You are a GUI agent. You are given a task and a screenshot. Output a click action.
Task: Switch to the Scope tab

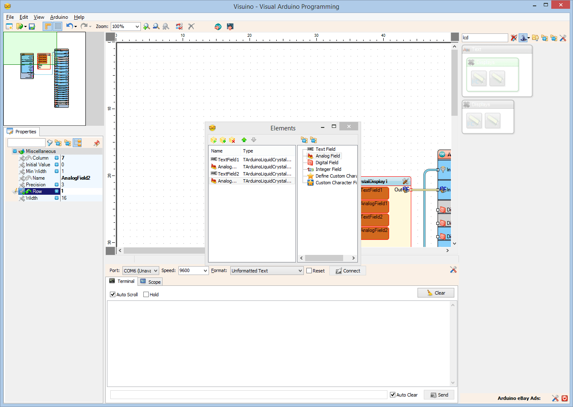tap(150, 281)
